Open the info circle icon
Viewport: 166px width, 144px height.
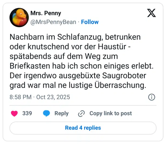[152, 97]
